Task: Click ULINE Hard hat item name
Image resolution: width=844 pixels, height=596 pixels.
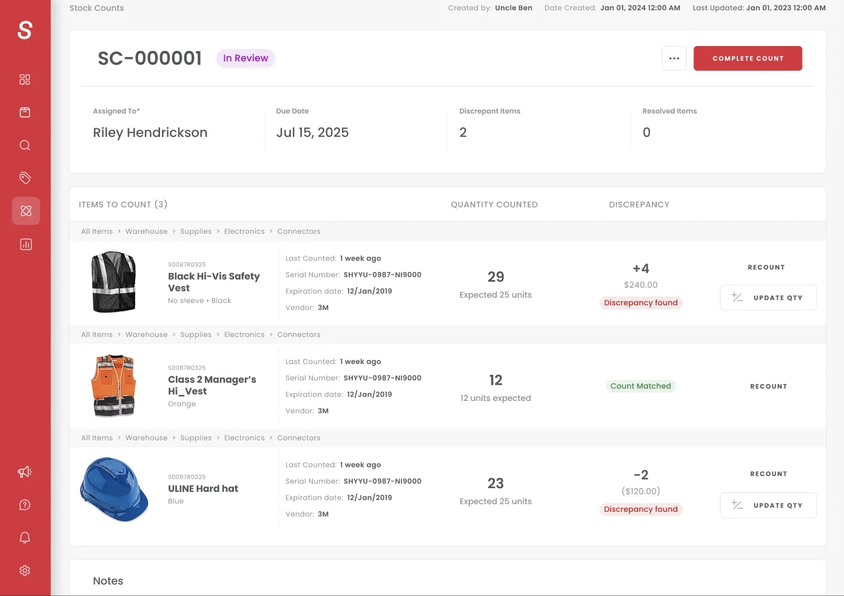Action: tap(203, 489)
